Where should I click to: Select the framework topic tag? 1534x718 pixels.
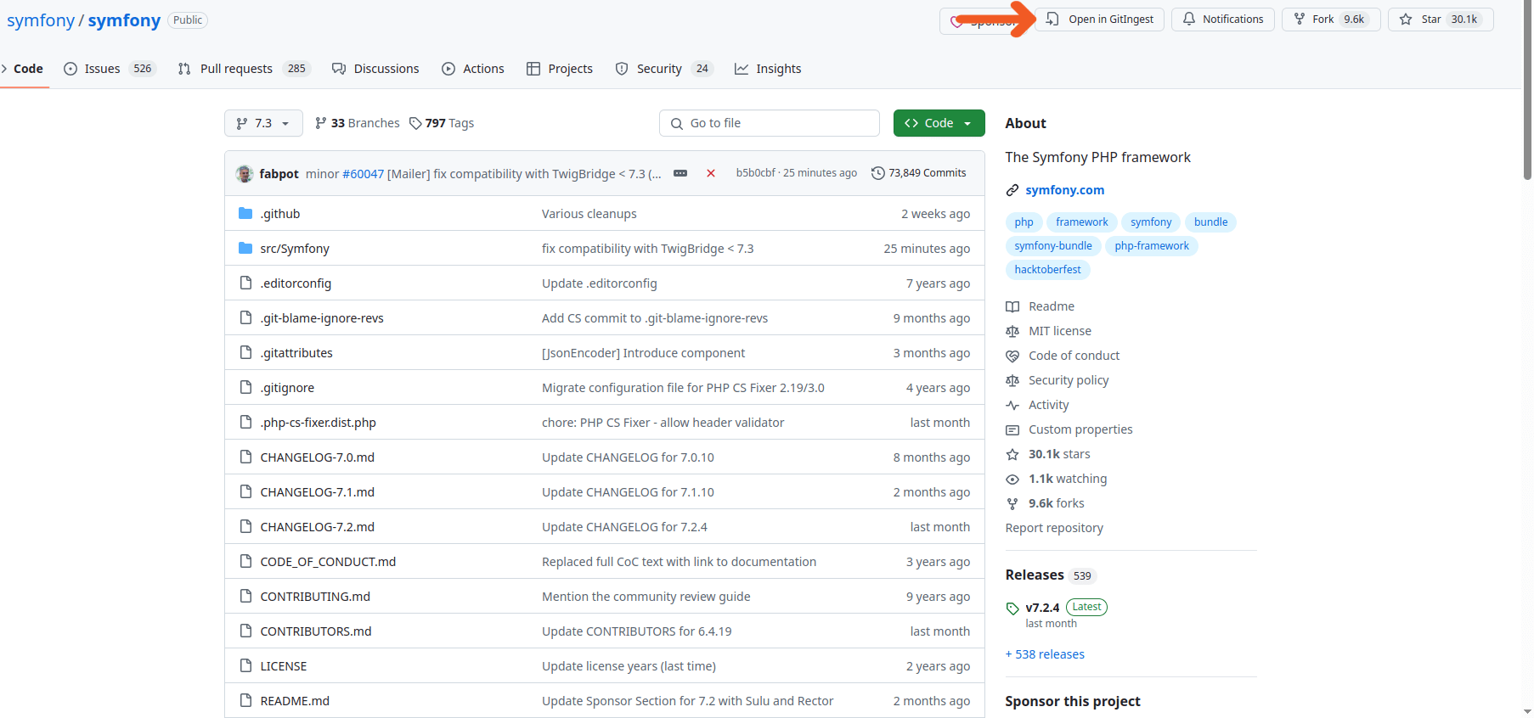[x=1081, y=222]
